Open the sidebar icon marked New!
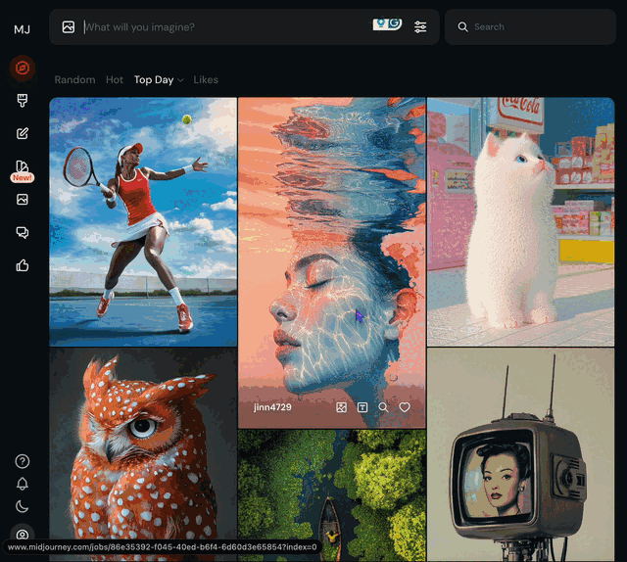627x562 pixels. [x=23, y=170]
